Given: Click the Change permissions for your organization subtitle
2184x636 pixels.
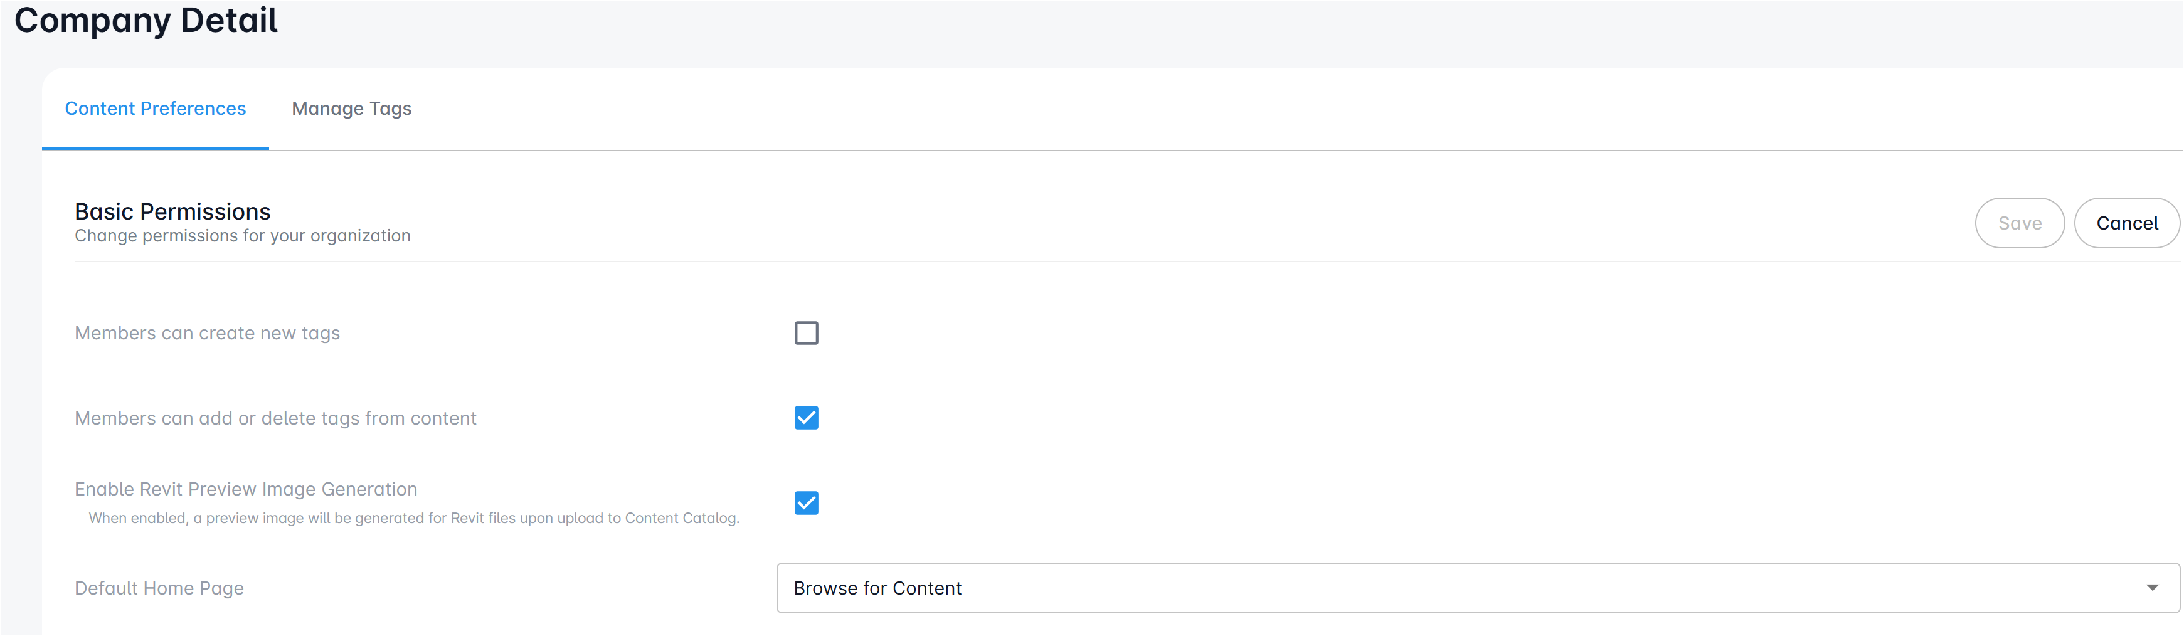Looking at the screenshot, I should click(243, 236).
